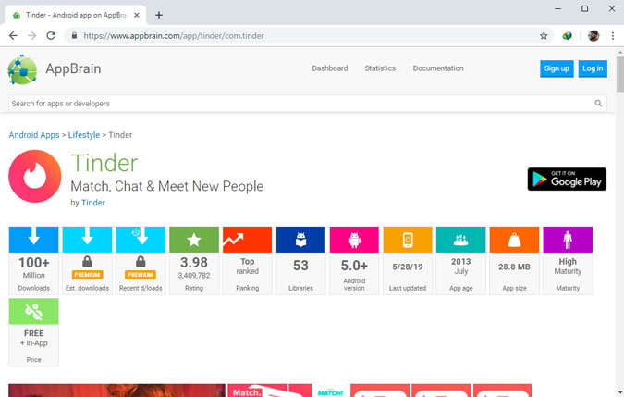Click the orange App size tile
Screen dimensions: 624x397
pyautogui.click(x=514, y=260)
